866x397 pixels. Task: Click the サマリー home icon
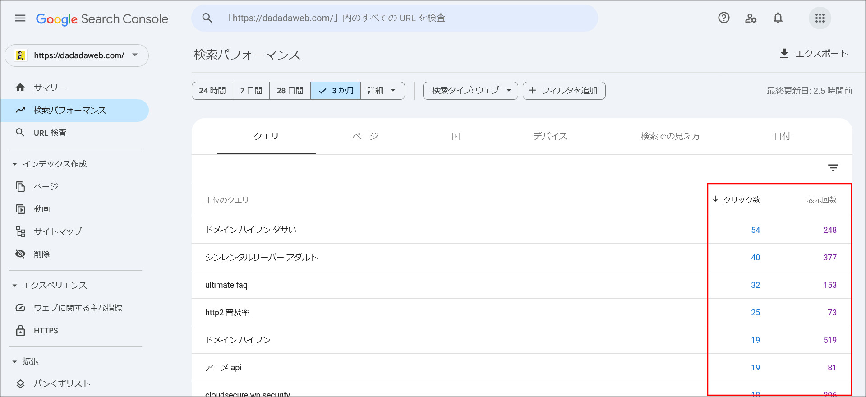tap(20, 88)
